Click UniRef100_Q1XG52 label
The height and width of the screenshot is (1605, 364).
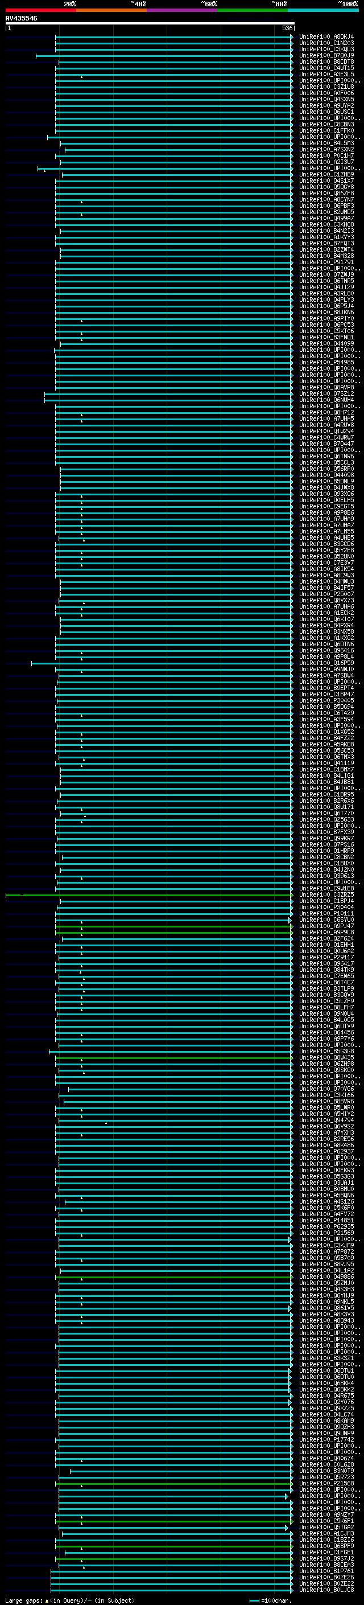(x=326, y=732)
